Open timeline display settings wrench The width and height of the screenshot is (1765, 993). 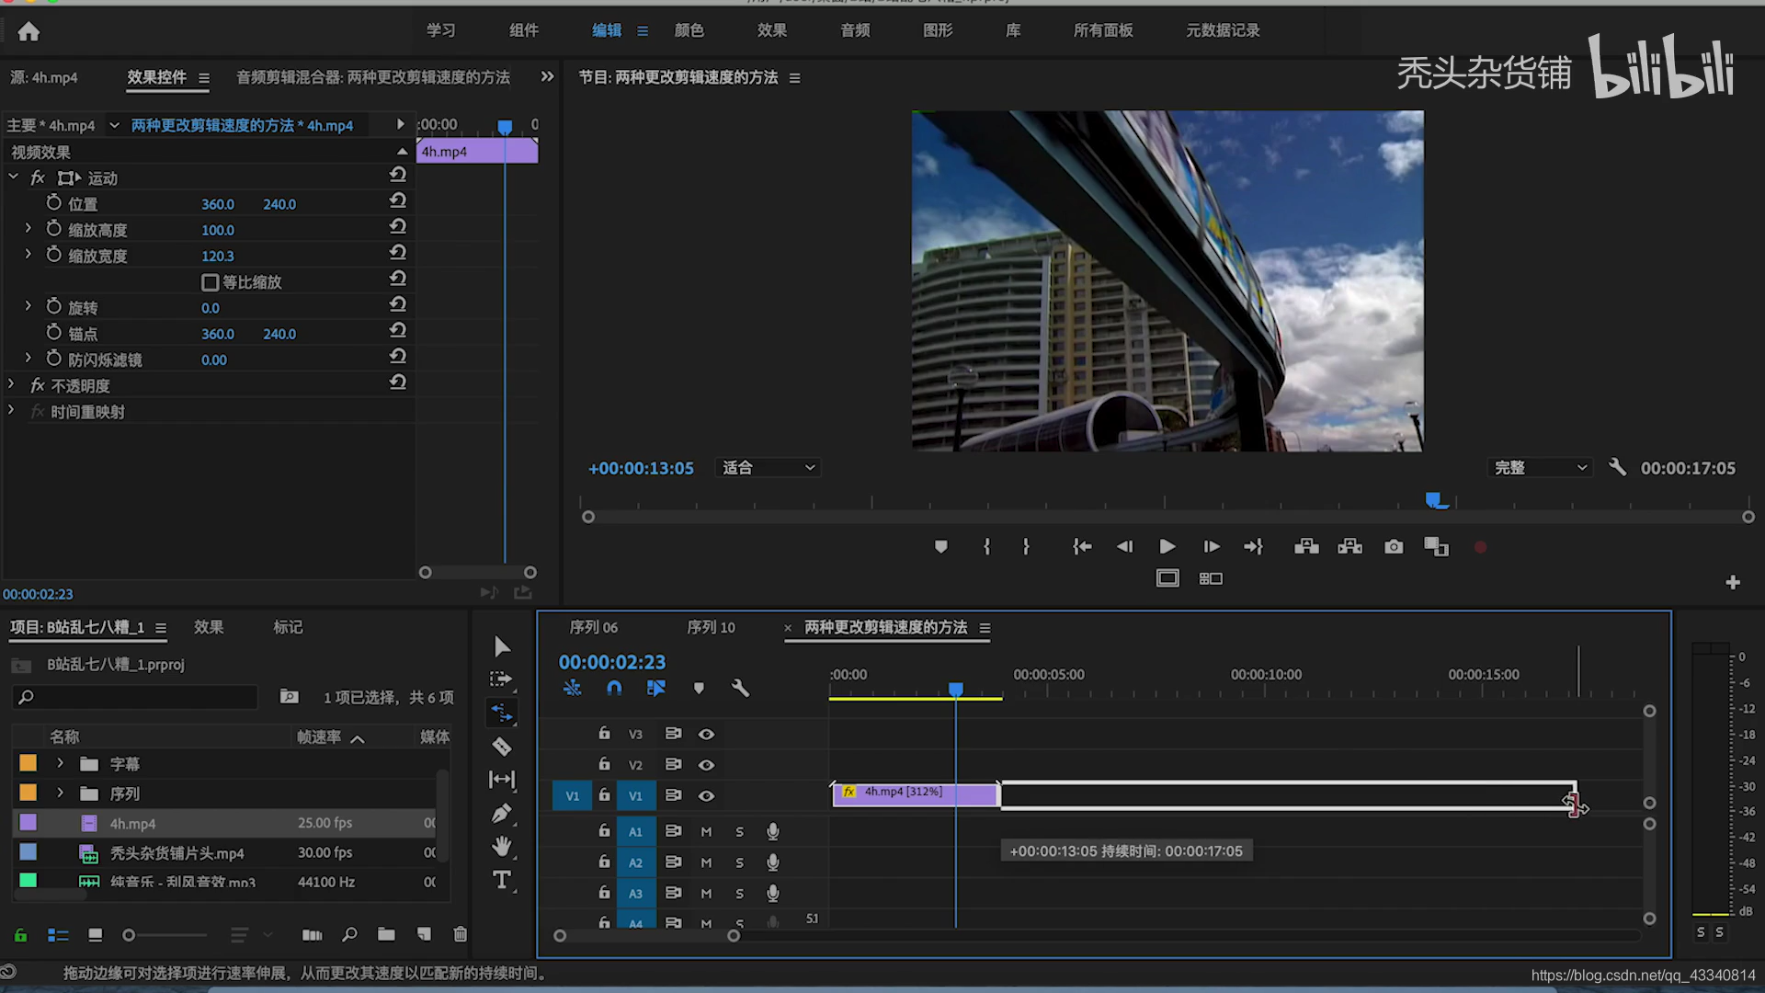click(x=740, y=688)
